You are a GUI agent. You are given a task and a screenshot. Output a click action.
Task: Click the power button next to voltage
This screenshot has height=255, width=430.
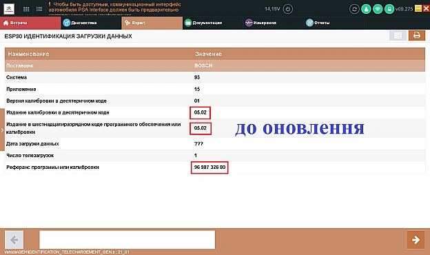(287, 9)
